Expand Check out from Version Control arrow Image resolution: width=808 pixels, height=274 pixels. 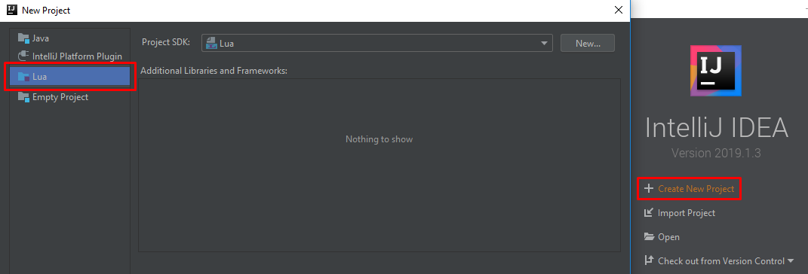tap(791, 261)
